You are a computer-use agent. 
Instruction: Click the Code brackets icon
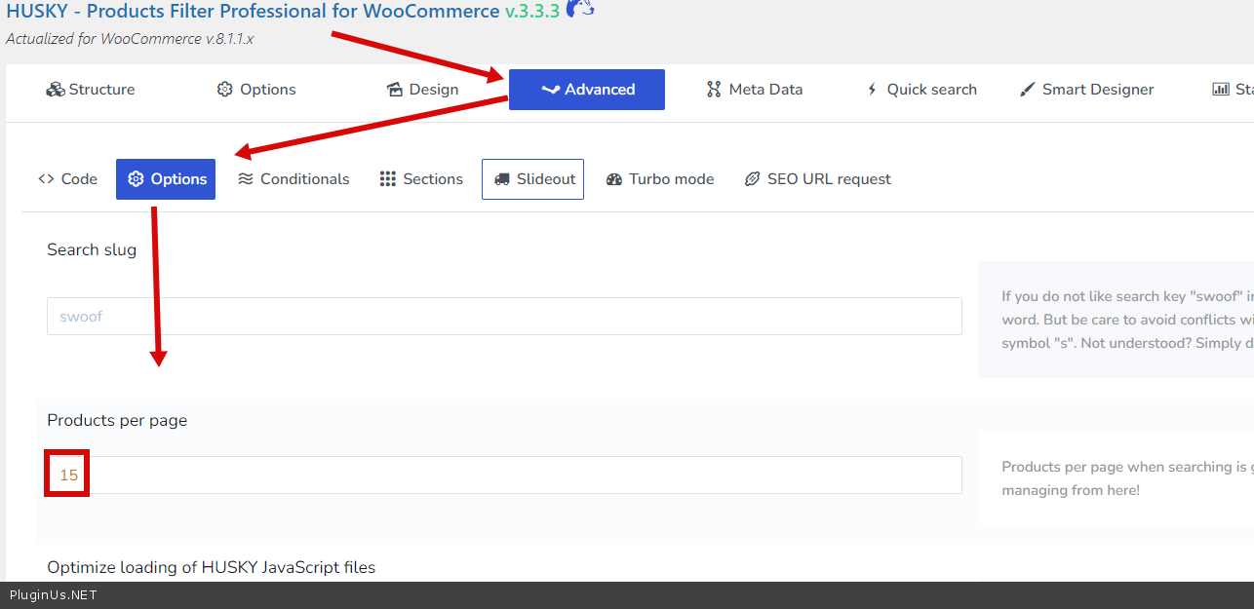click(x=46, y=179)
